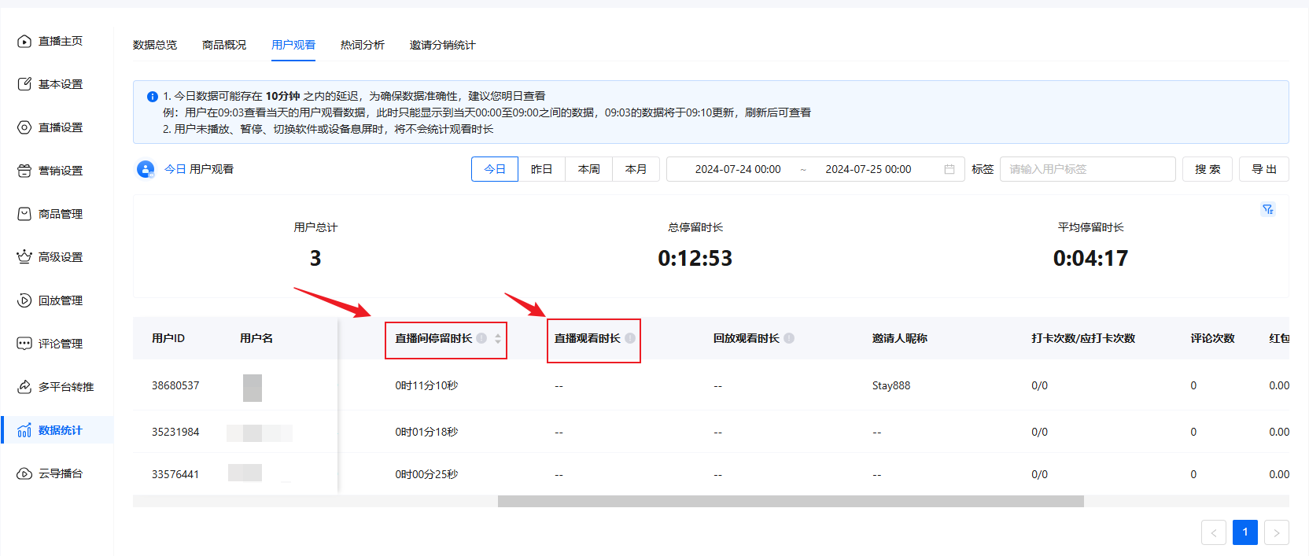This screenshot has width=1309, height=556.
Task: Click the 搜索 button
Action: 1207,169
